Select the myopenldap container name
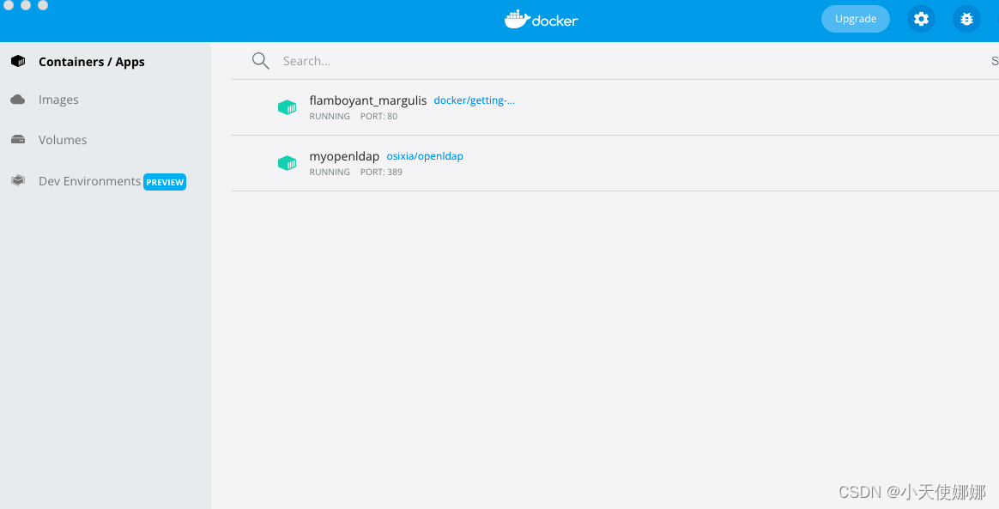This screenshot has height=509, width=999. [344, 157]
